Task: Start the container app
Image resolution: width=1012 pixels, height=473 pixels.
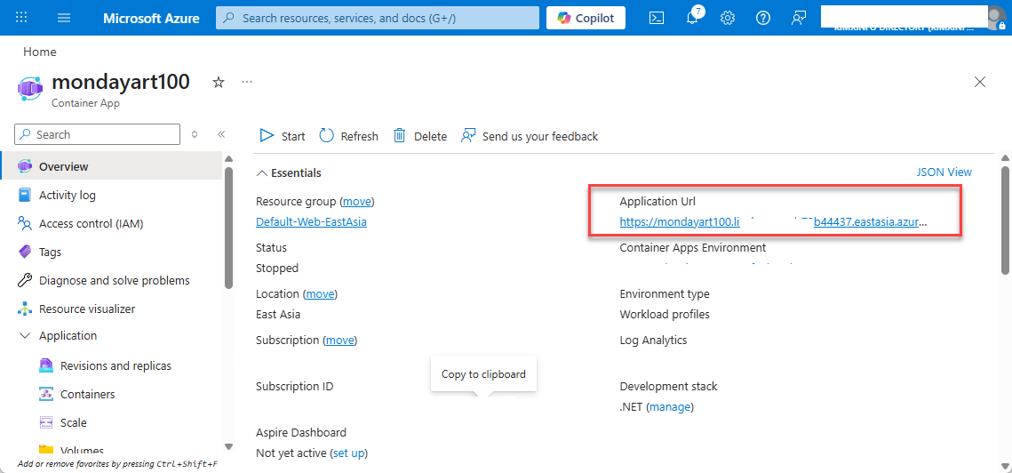Action: tap(282, 136)
